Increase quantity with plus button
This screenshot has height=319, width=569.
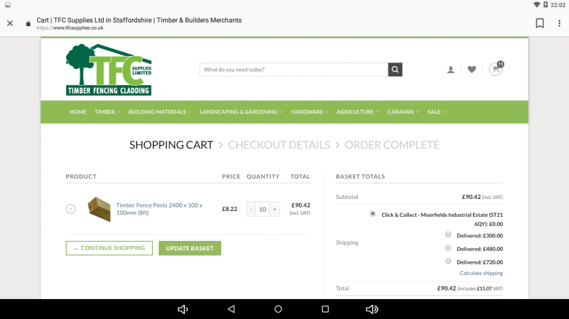[275, 210]
